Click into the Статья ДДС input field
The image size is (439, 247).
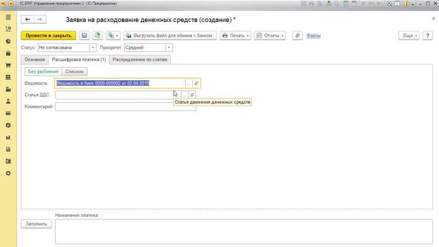[118, 95]
